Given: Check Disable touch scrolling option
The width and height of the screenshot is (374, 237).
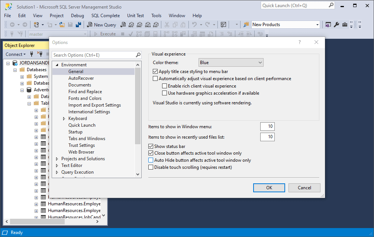Looking at the screenshot, I should (x=151, y=167).
